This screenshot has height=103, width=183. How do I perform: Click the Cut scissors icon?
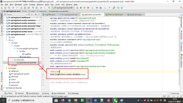[21, 8]
